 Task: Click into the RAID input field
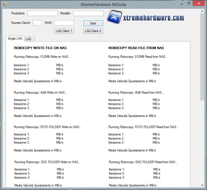click(64, 23)
